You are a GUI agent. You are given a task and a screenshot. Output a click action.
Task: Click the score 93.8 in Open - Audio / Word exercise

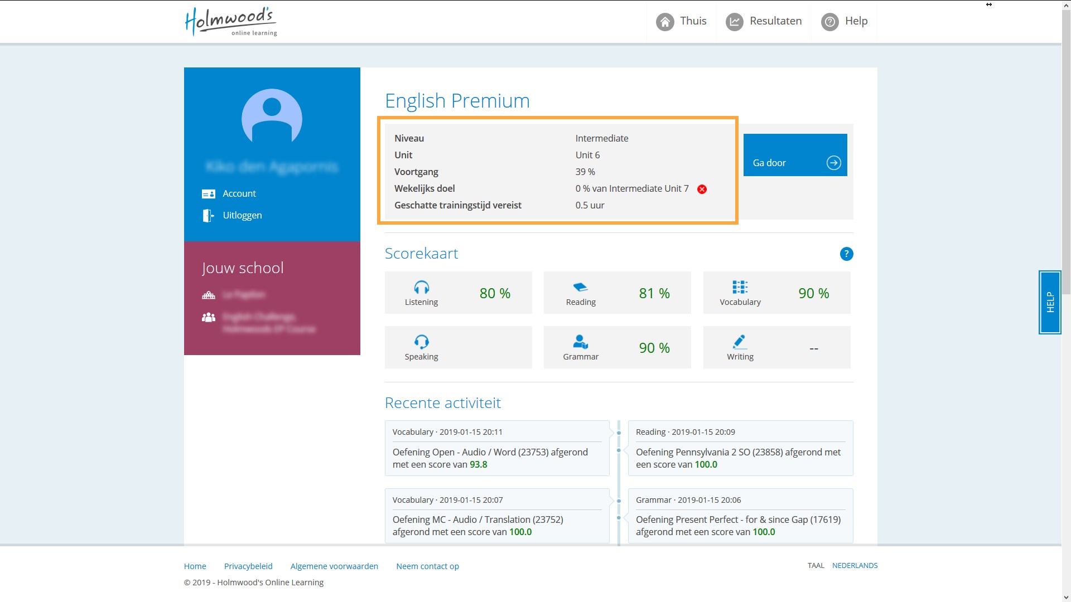click(479, 464)
